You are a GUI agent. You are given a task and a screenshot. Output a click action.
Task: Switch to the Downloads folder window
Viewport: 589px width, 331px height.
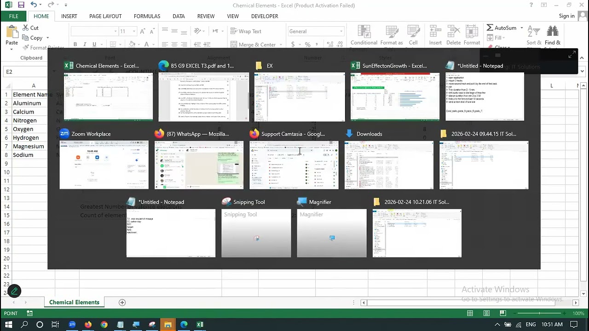click(x=389, y=165)
